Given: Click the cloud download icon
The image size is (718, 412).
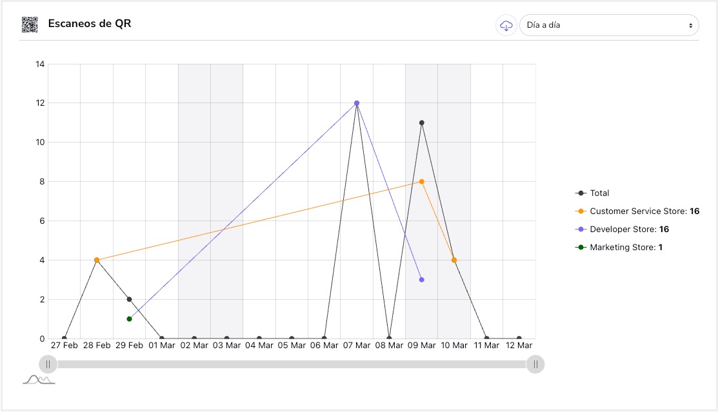Looking at the screenshot, I should click(x=506, y=25).
